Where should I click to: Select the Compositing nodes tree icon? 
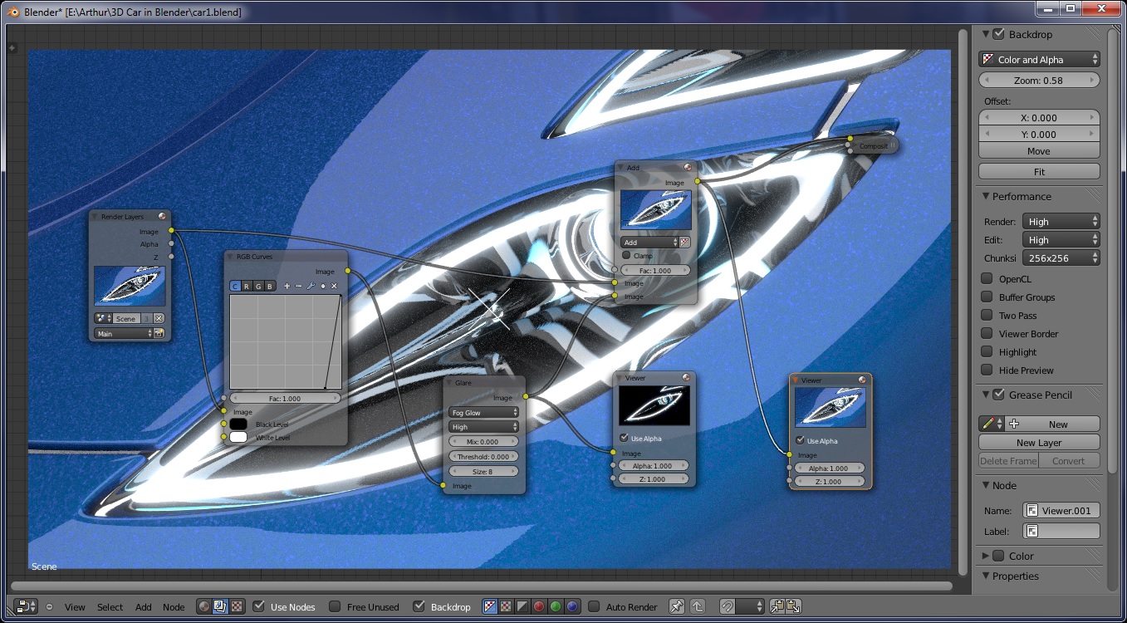click(220, 606)
